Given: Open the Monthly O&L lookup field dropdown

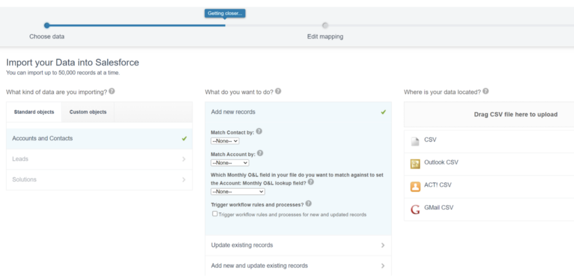Looking at the screenshot, I should point(238,192).
